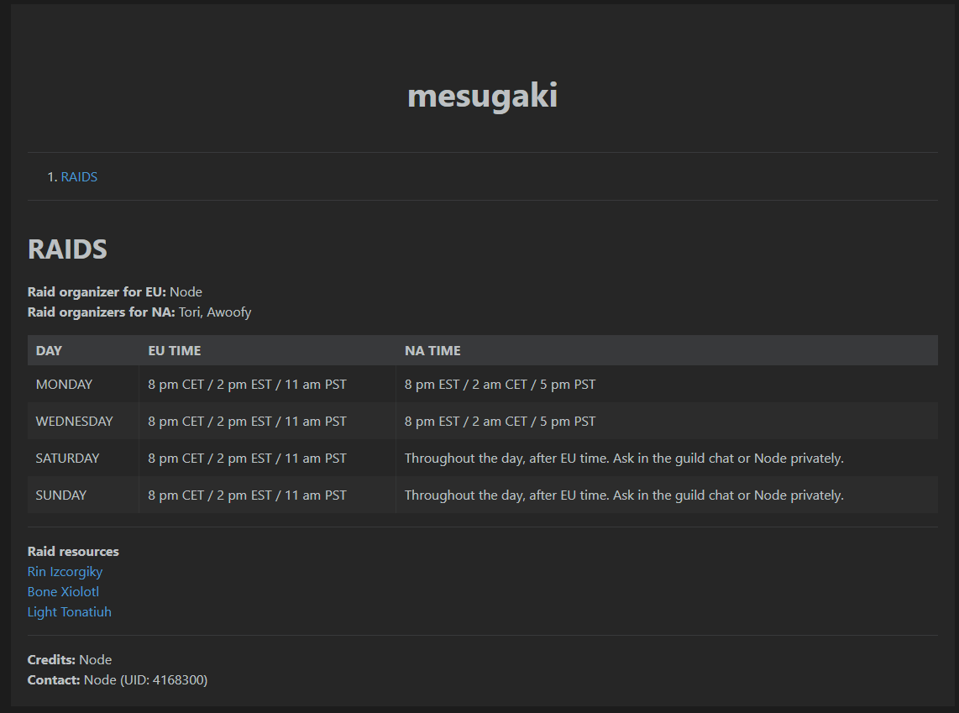Click the RAIDS section heading
The image size is (959, 713).
(67, 249)
